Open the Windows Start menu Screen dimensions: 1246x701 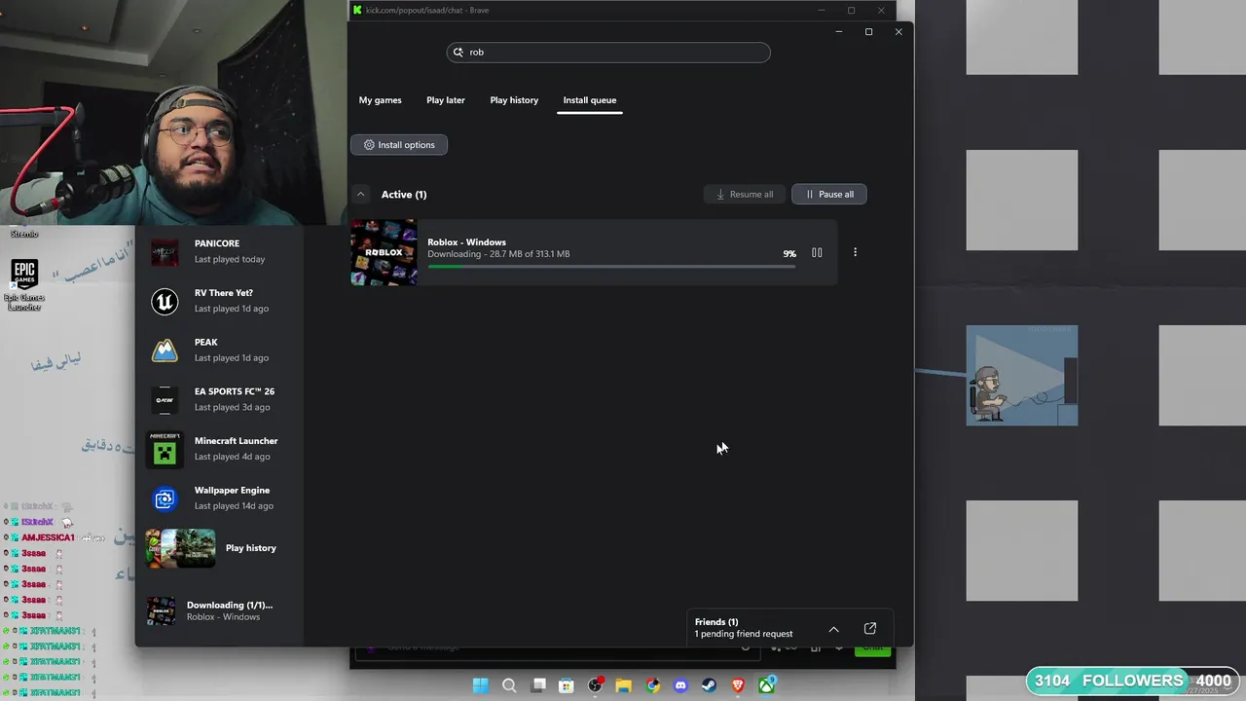(x=480, y=685)
